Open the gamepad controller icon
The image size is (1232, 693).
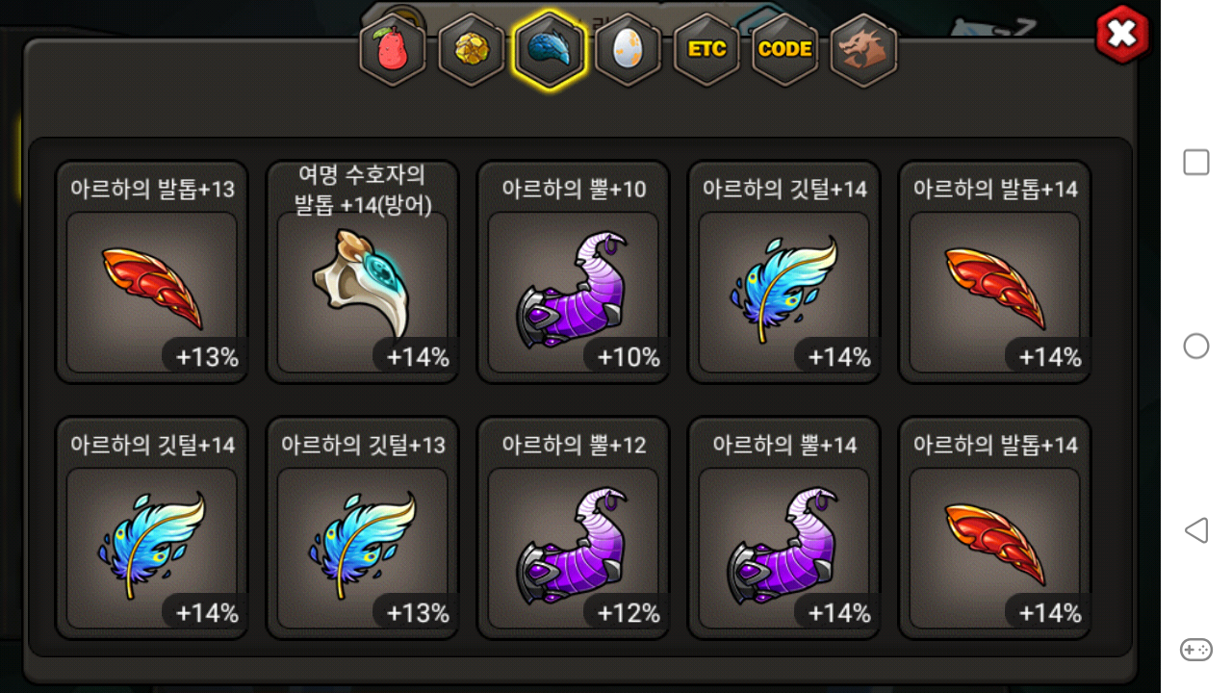[x=1196, y=650]
